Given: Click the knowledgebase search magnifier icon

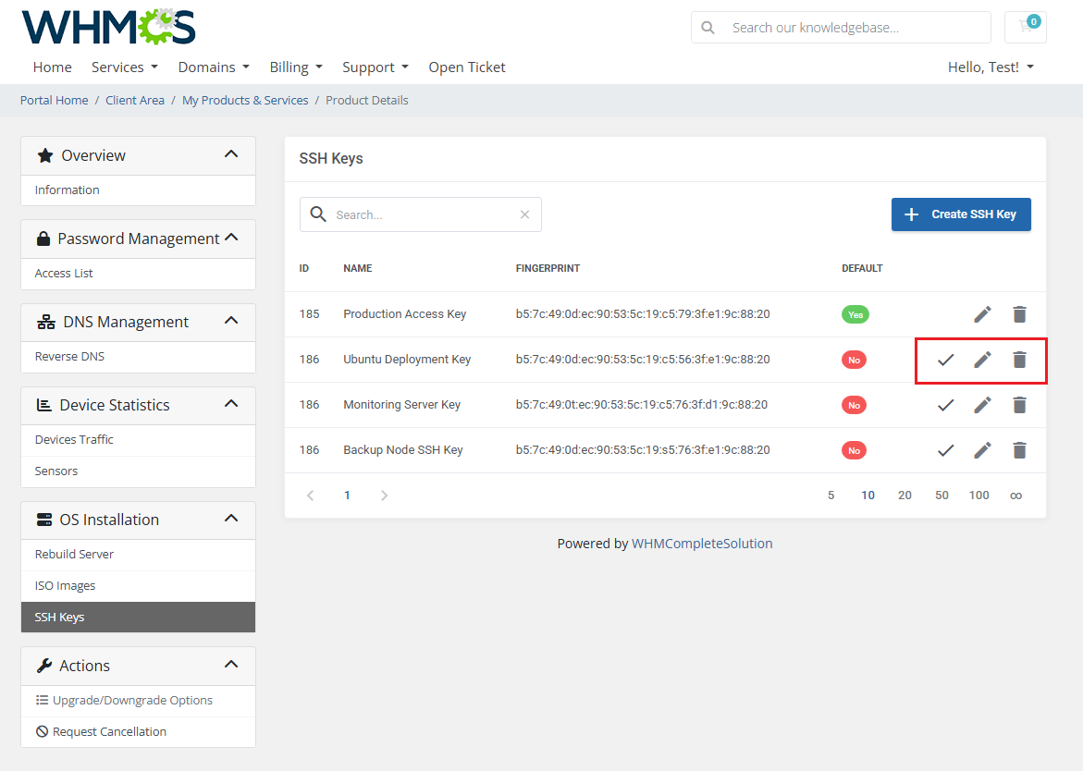Looking at the screenshot, I should click(708, 28).
